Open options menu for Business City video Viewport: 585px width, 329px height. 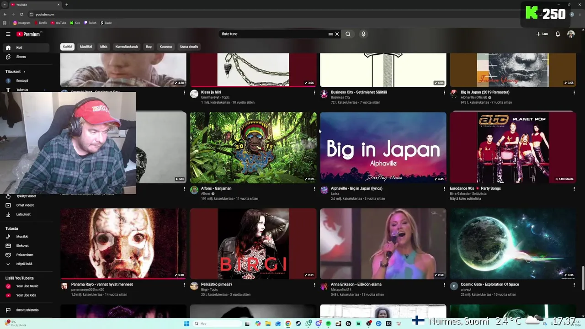coord(444,93)
